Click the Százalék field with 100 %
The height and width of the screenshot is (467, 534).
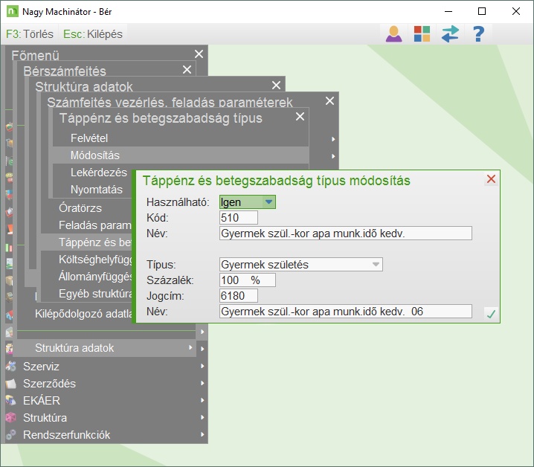(x=248, y=280)
